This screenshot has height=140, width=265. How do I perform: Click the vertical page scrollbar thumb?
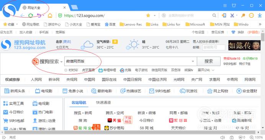[x=263, y=37]
